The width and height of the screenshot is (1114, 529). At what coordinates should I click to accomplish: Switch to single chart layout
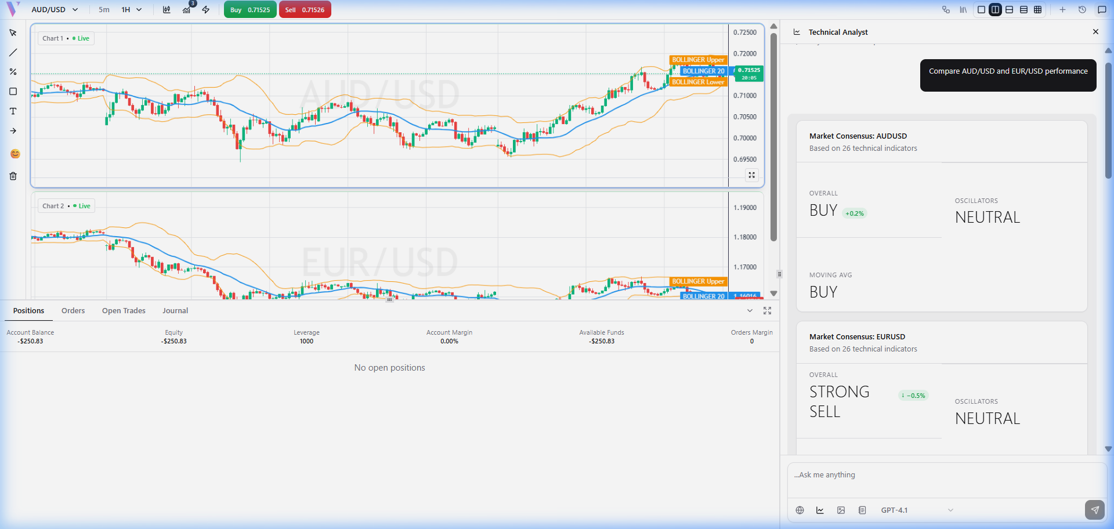(981, 10)
